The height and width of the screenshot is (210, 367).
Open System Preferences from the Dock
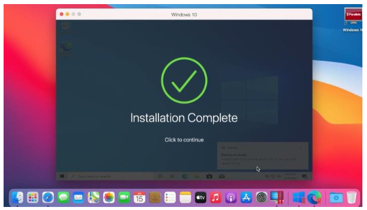[x=262, y=197]
